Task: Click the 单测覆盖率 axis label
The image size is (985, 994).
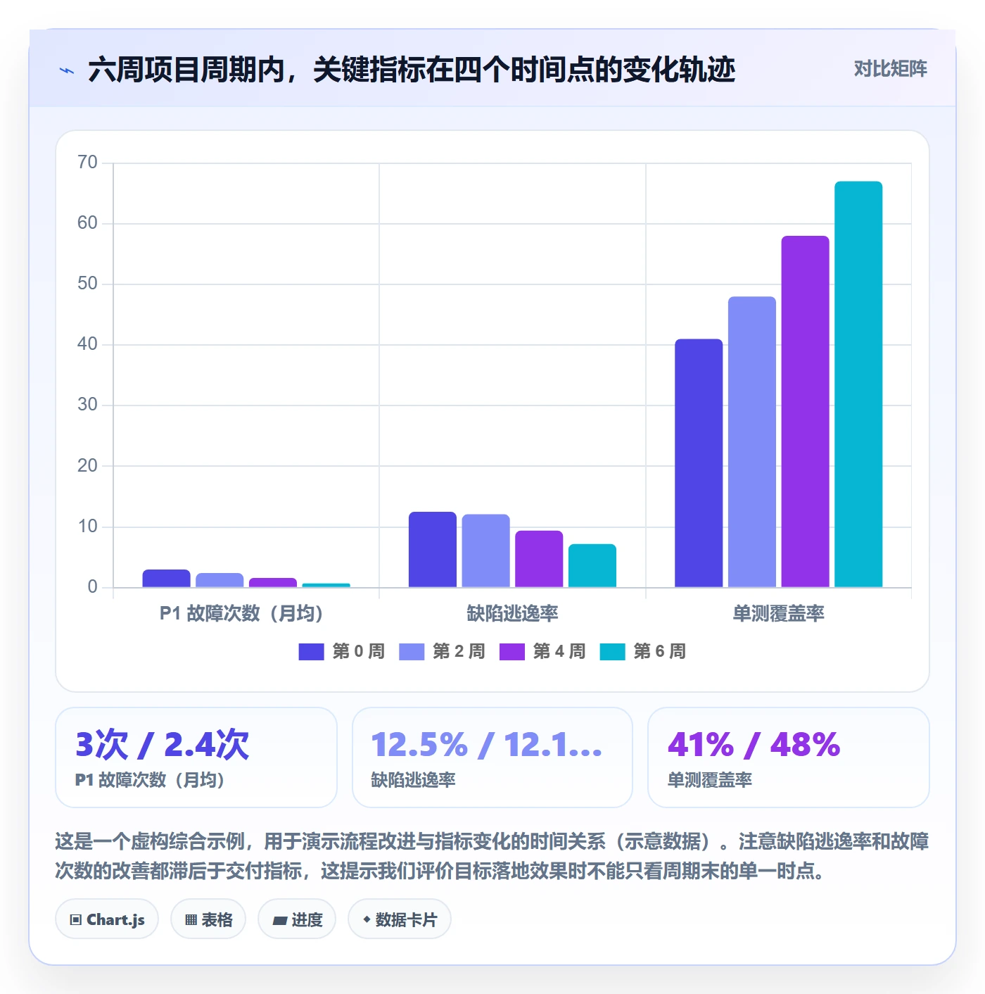Action: pyautogui.click(x=778, y=613)
